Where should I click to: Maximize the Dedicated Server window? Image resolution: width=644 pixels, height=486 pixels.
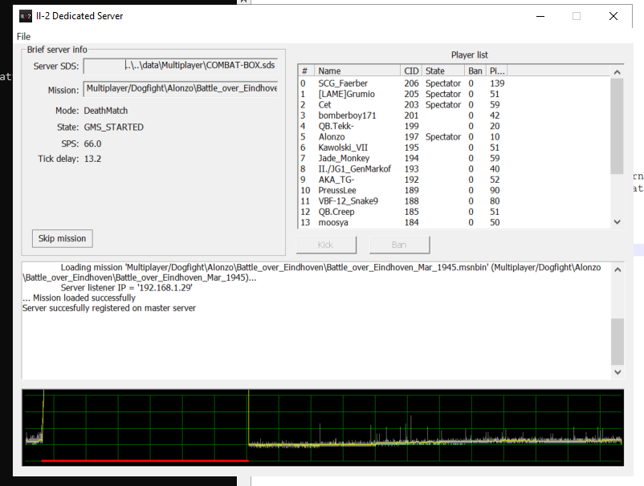click(577, 16)
